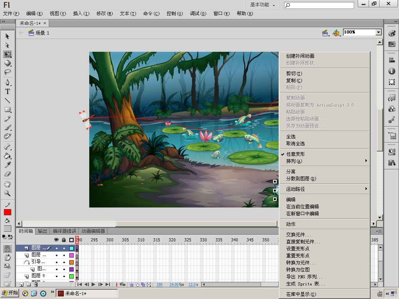The image size is (399, 299).
Task: Open the Info panel icon
Action: coord(392,71)
